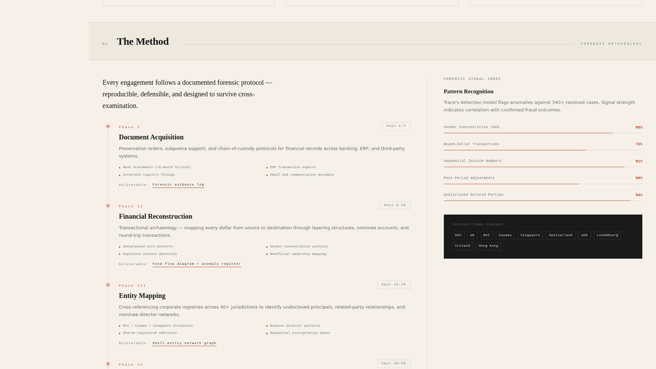
Task: Click The Method section heading
Action: (143, 41)
